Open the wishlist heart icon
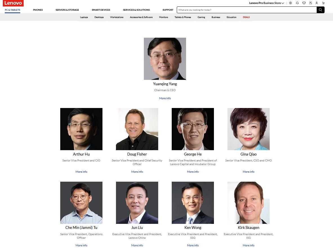The image size is (333, 250). point(304,3)
